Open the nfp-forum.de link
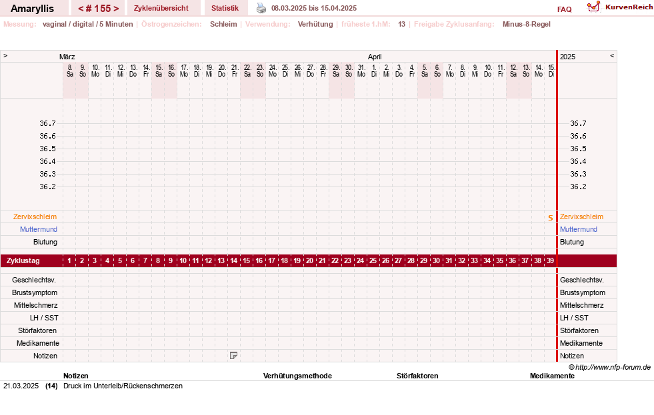 click(613, 367)
